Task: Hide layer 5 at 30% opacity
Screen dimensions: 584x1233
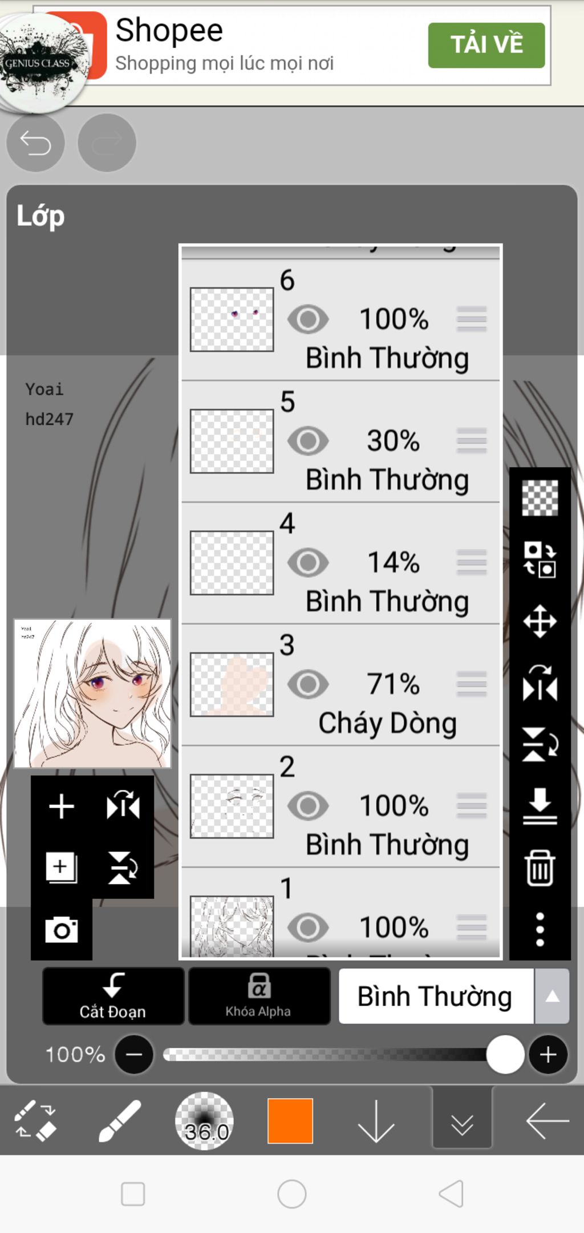Action: click(308, 441)
